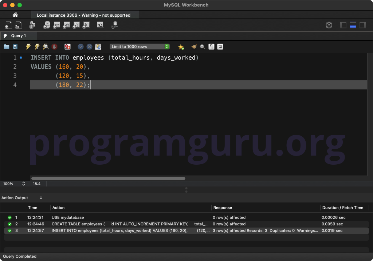The height and width of the screenshot is (261, 373).
Task: Select the INSERT INTO employees output row
Action: tap(186, 230)
